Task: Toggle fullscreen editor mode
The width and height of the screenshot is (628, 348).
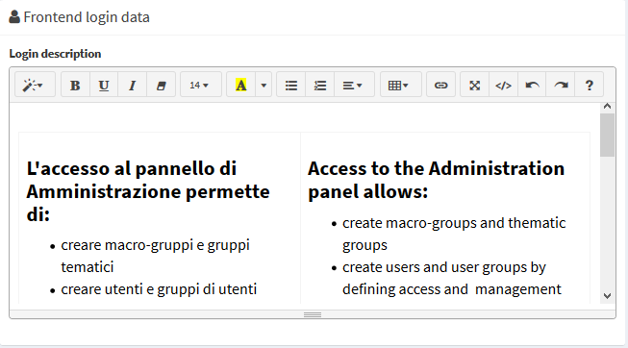Action: coord(474,85)
